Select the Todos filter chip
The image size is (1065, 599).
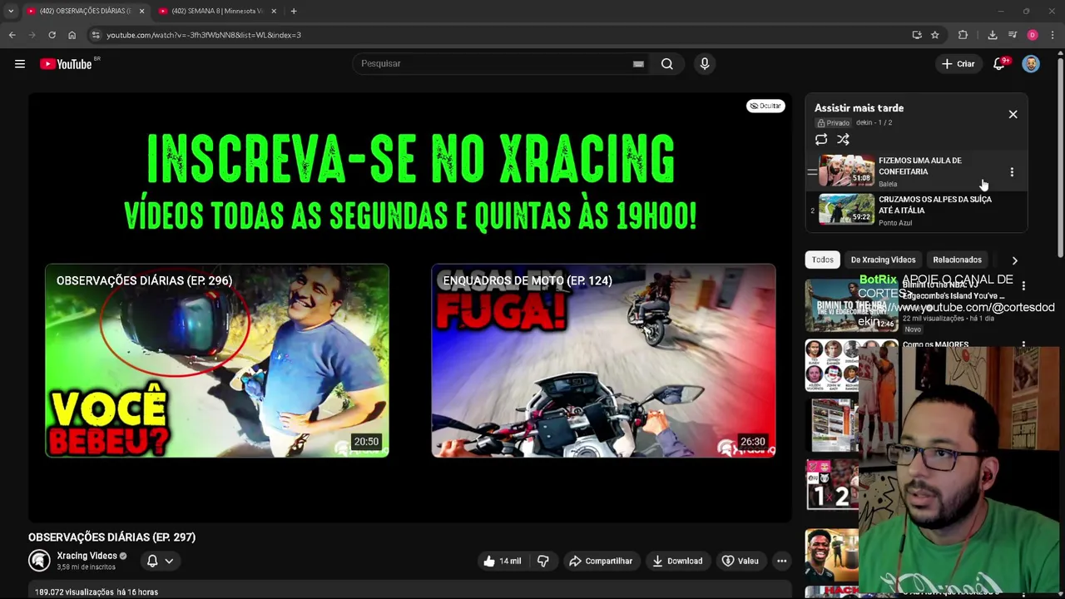(822, 260)
